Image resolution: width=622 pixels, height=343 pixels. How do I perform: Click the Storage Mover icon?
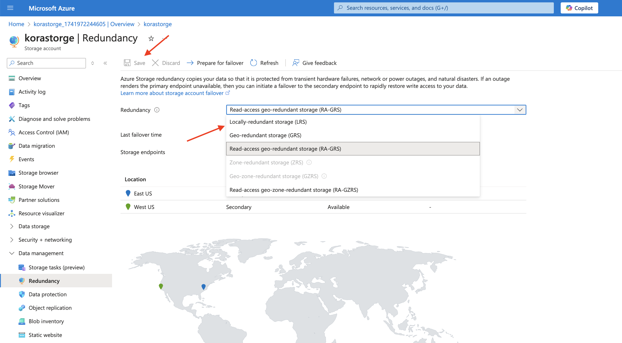12,187
